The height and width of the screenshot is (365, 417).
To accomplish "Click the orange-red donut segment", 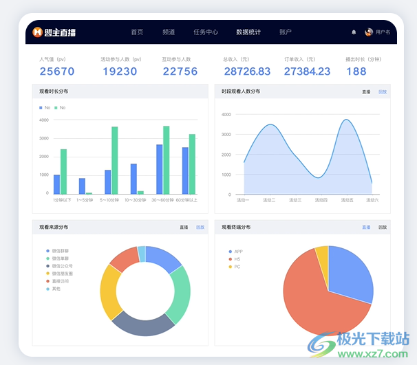I will (125, 258).
